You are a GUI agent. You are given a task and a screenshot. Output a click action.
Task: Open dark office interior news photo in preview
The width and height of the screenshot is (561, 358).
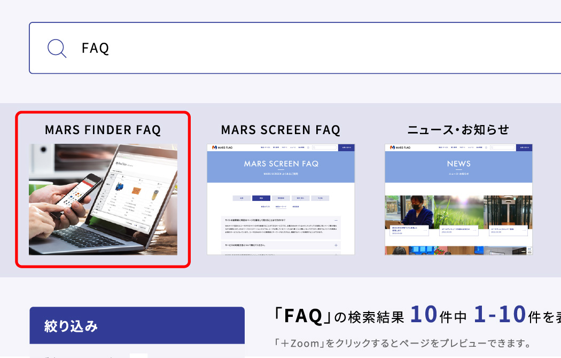(x=508, y=212)
